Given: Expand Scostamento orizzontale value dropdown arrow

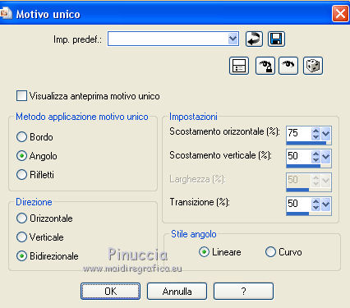Looking at the screenshot, I should (326, 134).
